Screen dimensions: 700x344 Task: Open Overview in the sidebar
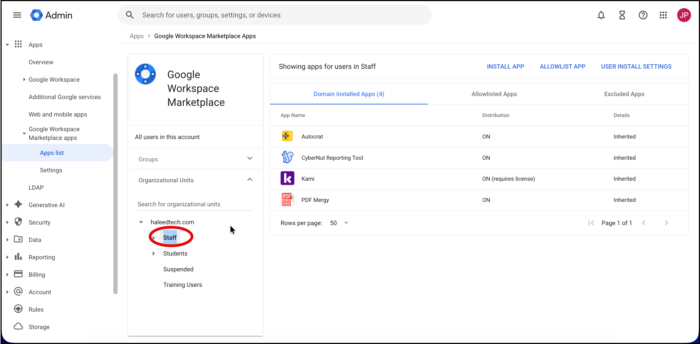point(41,62)
